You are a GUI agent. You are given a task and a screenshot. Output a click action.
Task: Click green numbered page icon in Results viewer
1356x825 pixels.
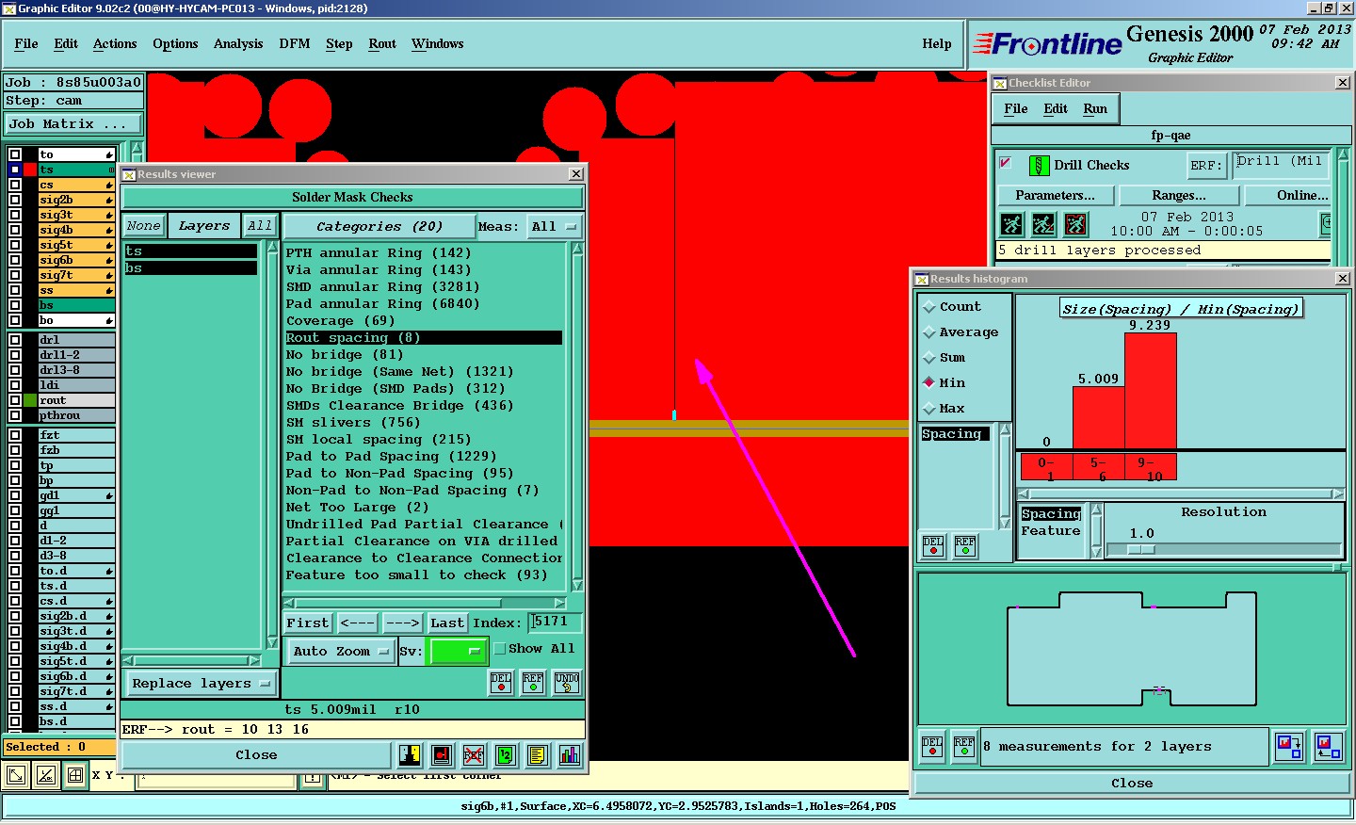(506, 755)
